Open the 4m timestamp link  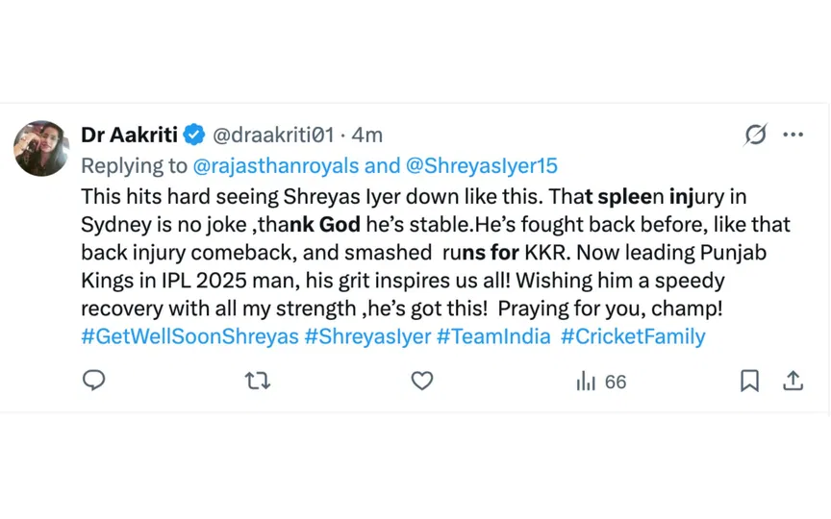click(367, 135)
